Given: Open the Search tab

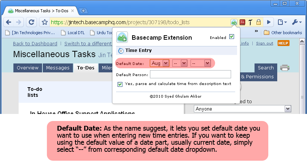Looking at the screenshot, I should 266,68.
